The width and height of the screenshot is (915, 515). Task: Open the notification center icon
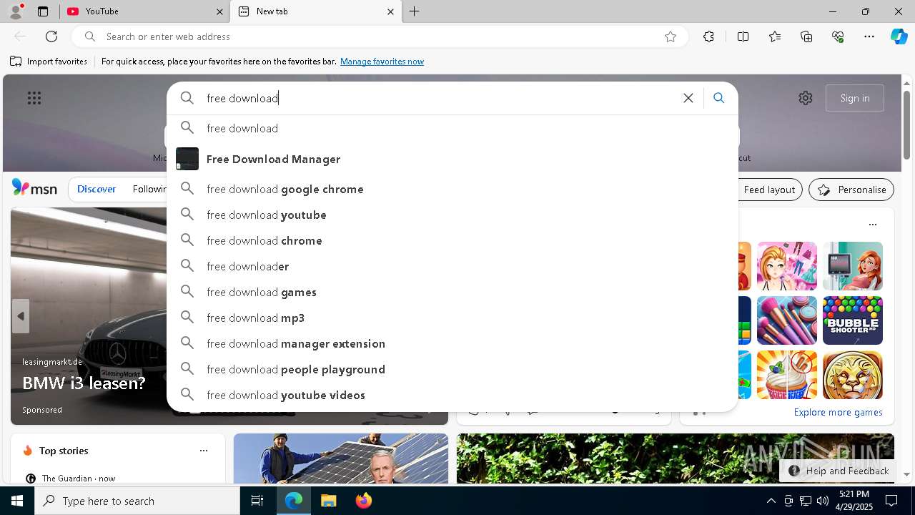click(x=891, y=501)
